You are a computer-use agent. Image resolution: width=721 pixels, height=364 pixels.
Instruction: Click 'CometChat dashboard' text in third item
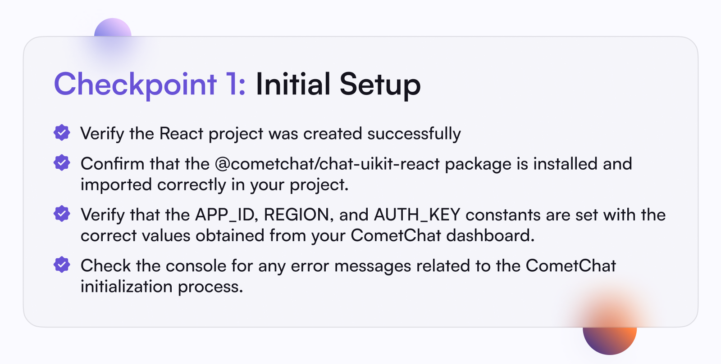(443, 236)
